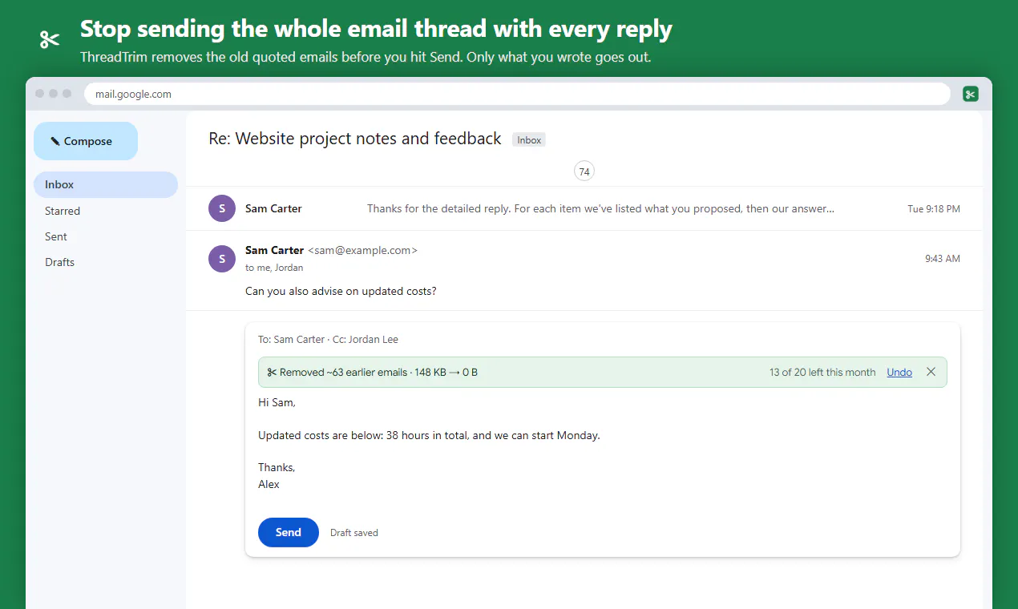Click the Send button
The image size is (1018, 609).
point(288,532)
